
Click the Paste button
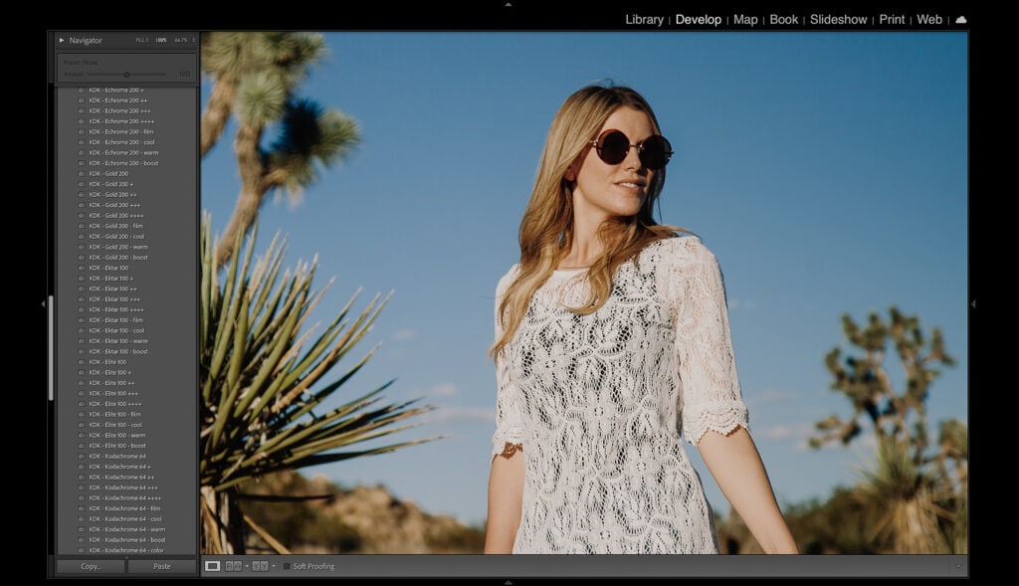(x=162, y=565)
